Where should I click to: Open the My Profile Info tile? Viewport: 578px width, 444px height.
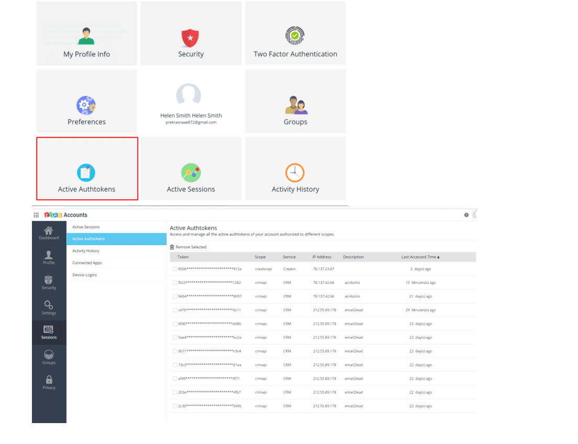pos(86,34)
